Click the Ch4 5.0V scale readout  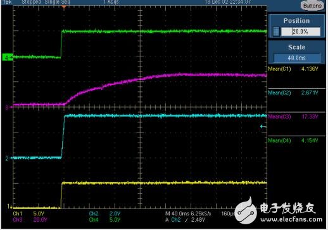[x=104, y=220]
